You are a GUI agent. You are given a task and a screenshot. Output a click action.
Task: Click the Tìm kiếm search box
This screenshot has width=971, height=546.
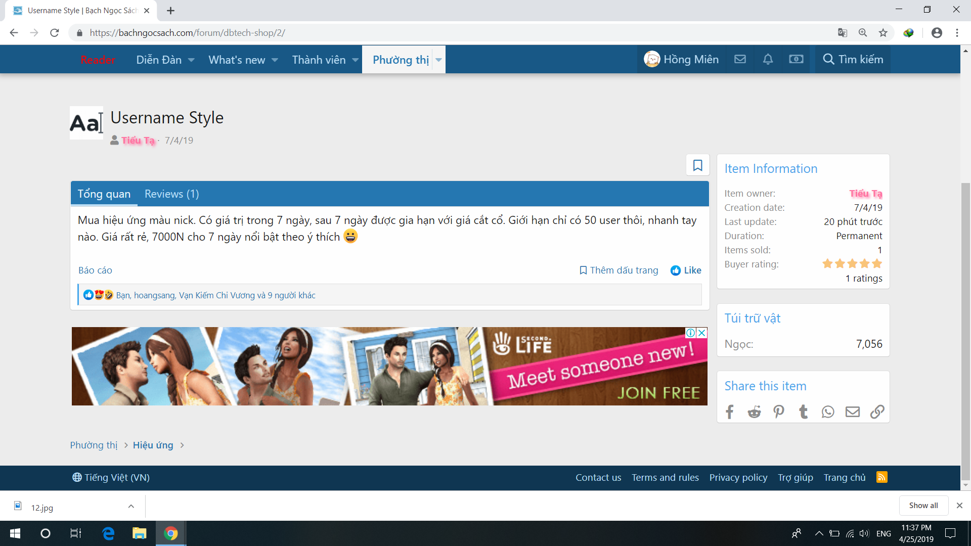tap(853, 59)
